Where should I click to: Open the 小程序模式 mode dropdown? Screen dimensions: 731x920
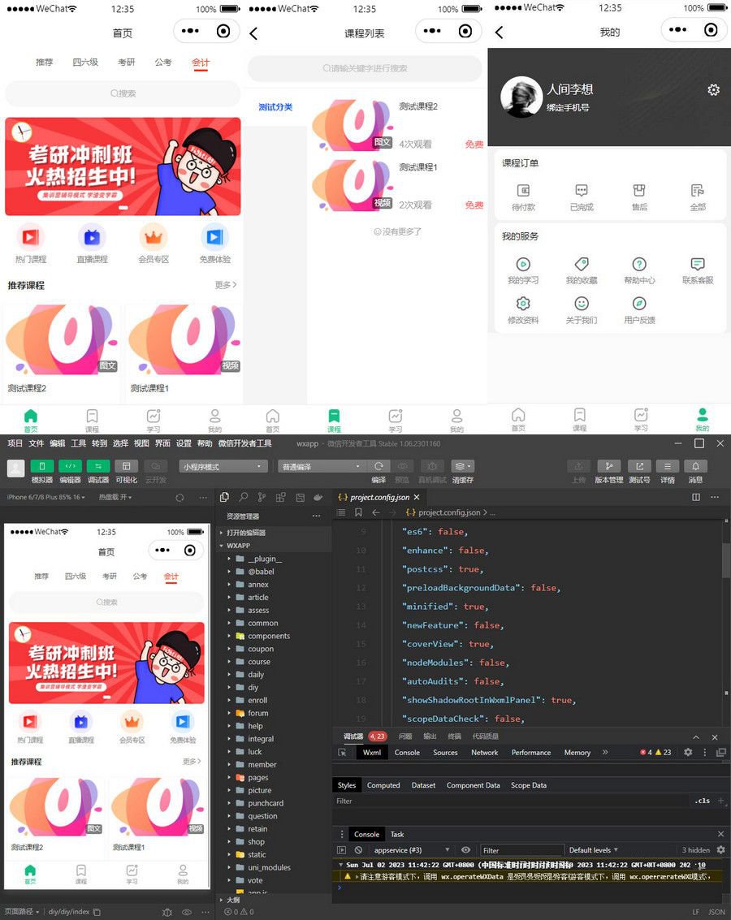[223, 466]
